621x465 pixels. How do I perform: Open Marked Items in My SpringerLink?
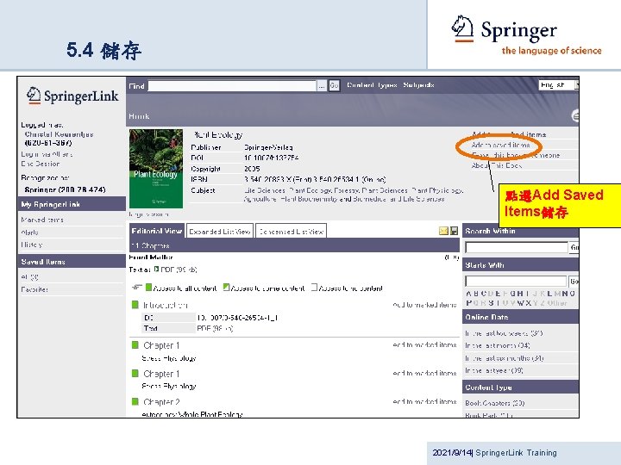point(42,220)
